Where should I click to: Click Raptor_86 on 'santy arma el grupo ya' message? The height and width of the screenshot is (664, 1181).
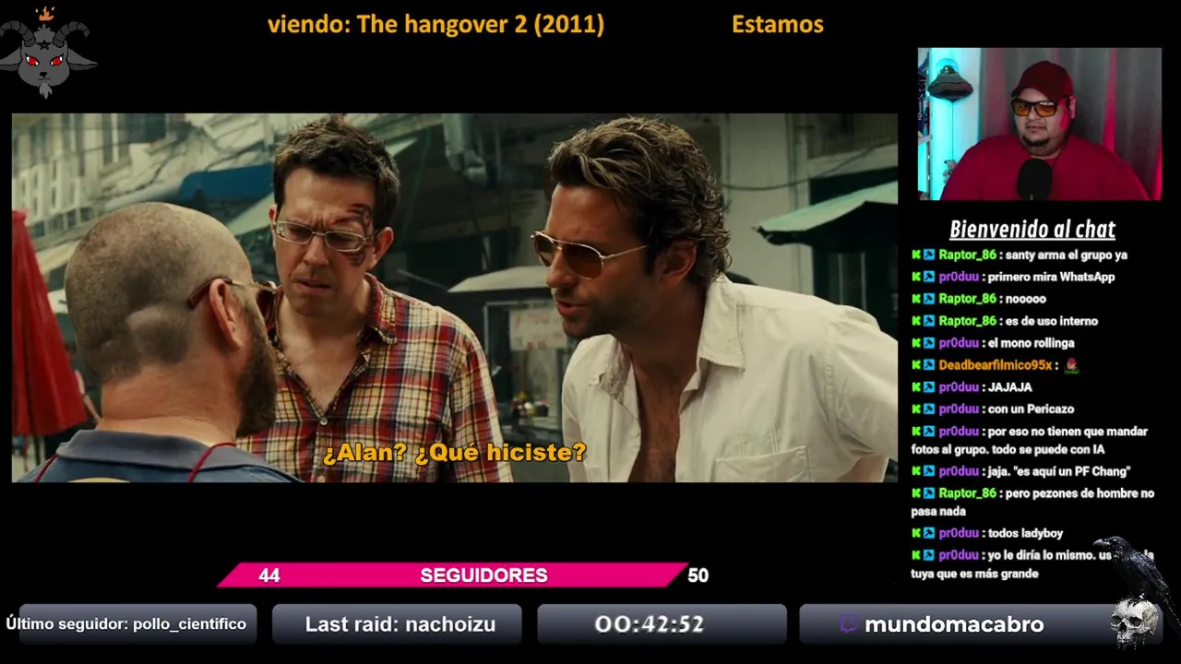click(967, 255)
